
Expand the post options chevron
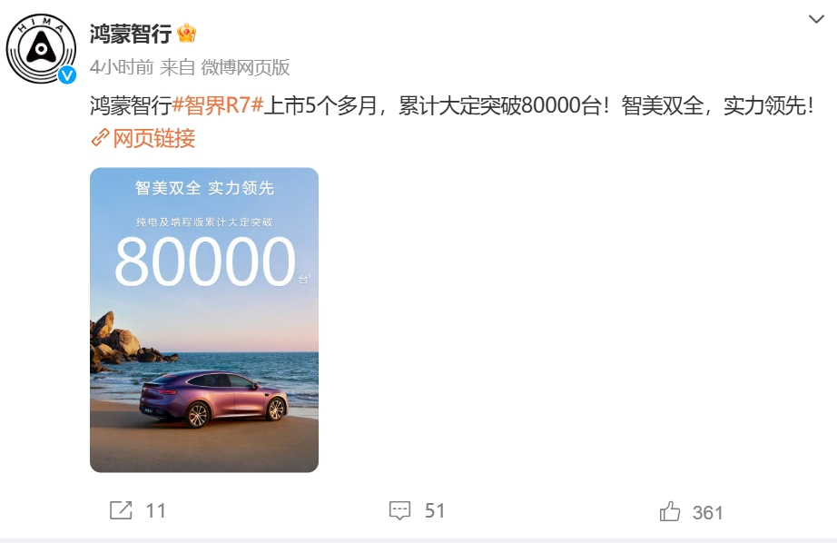tap(816, 19)
